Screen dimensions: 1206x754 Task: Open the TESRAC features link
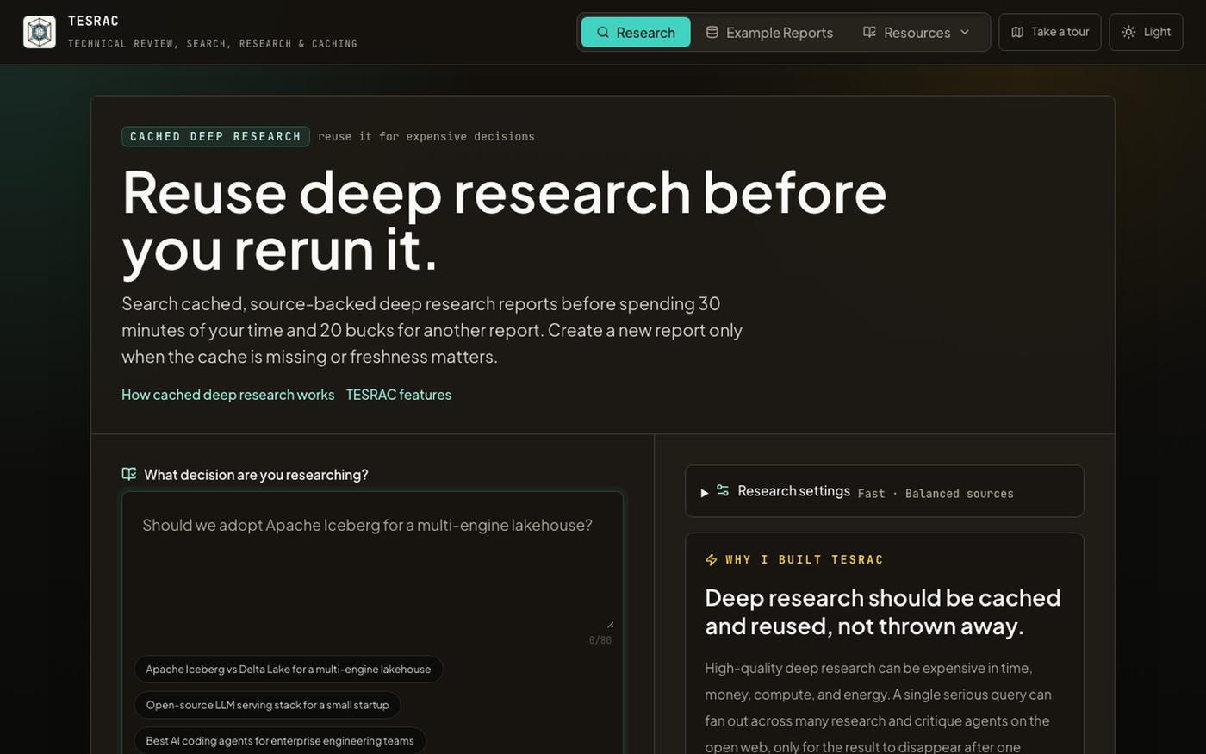pyautogui.click(x=398, y=395)
